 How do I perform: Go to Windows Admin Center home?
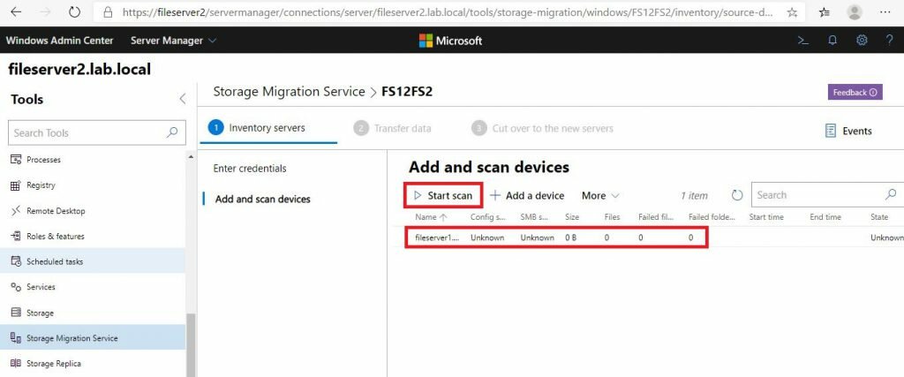[x=59, y=41]
